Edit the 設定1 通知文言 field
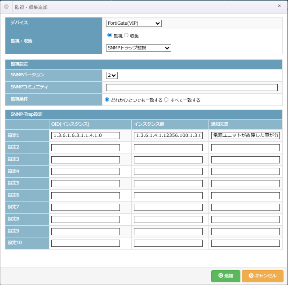Screen dimensions: 288x285 click(245, 136)
